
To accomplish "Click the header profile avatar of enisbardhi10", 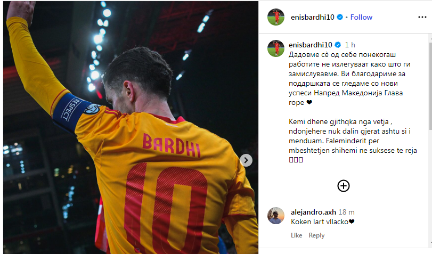I will [x=276, y=17].
